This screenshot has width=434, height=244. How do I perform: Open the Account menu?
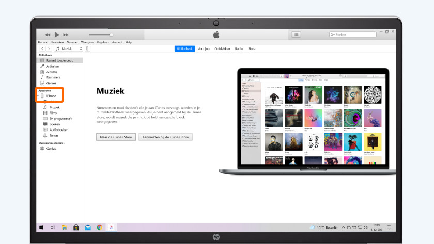click(117, 42)
